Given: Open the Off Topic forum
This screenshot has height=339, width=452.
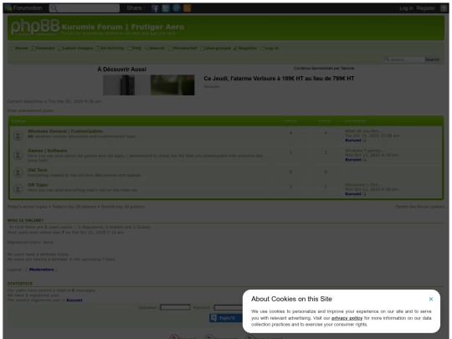Looking at the screenshot, I should (x=38, y=185).
